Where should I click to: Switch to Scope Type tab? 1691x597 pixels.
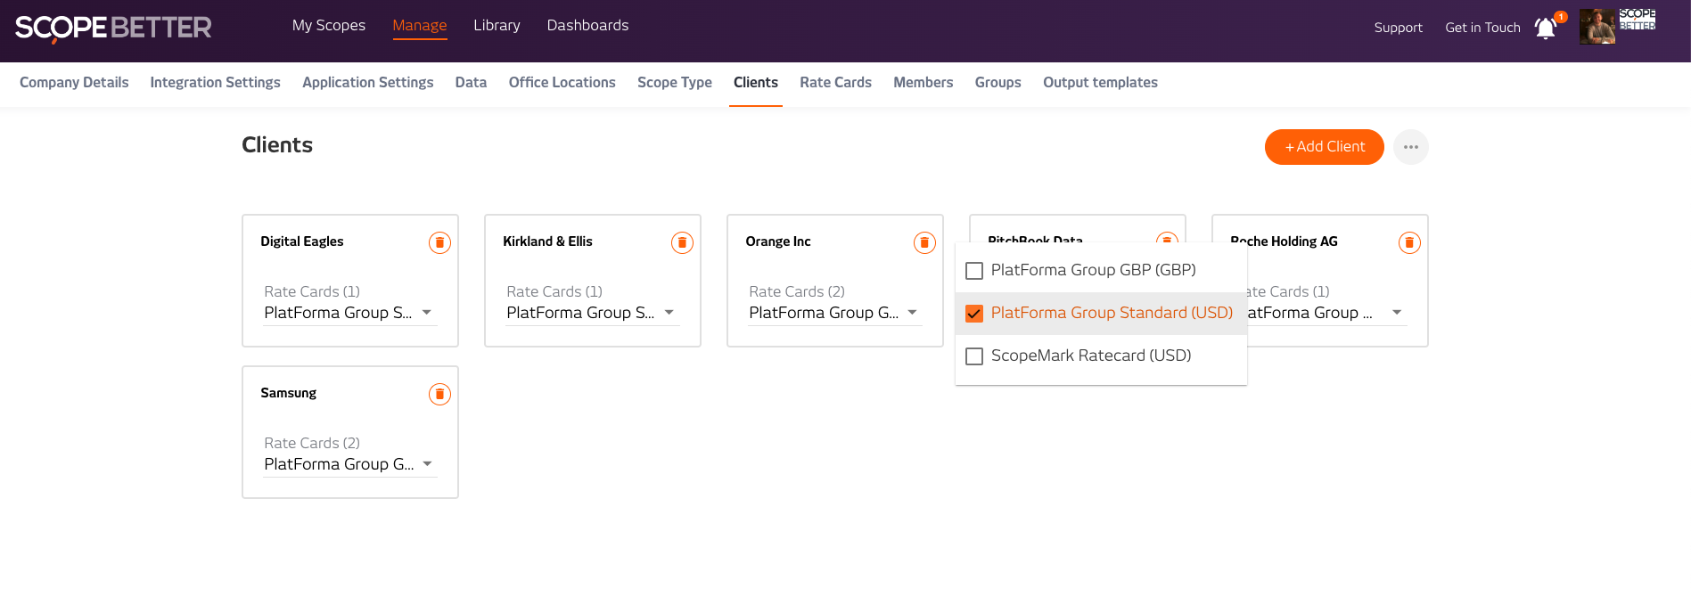675,83
